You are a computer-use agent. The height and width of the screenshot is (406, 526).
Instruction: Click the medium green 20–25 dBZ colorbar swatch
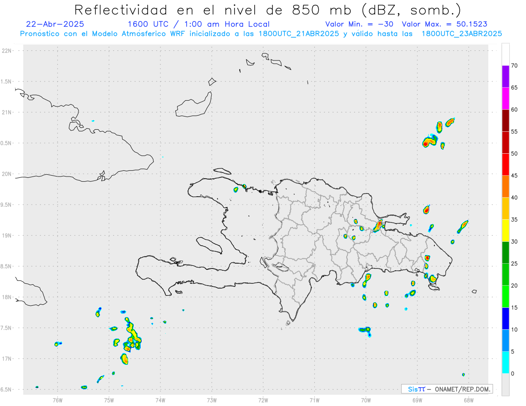(x=505, y=275)
